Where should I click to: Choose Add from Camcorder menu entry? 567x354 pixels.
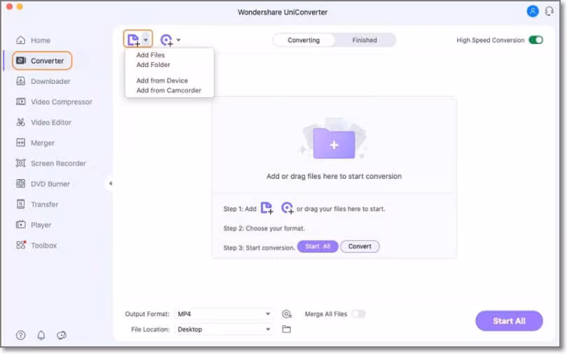point(169,90)
